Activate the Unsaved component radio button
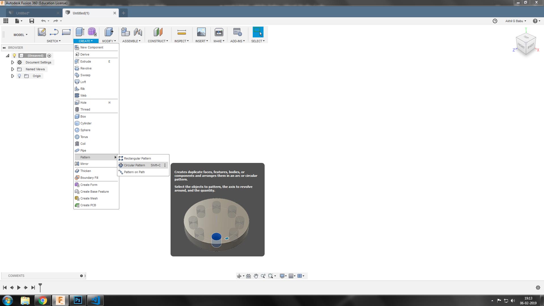This screenshot has width=544, height=306. (49, 56)
